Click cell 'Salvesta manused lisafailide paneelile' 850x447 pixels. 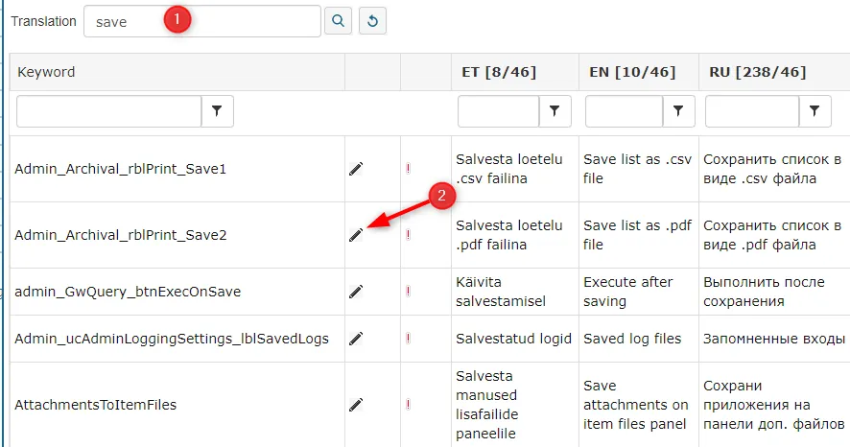tap(515, 405)
